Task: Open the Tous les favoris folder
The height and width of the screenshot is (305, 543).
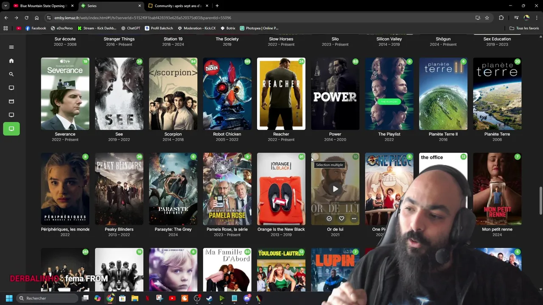Action: (x=524, y=28)
